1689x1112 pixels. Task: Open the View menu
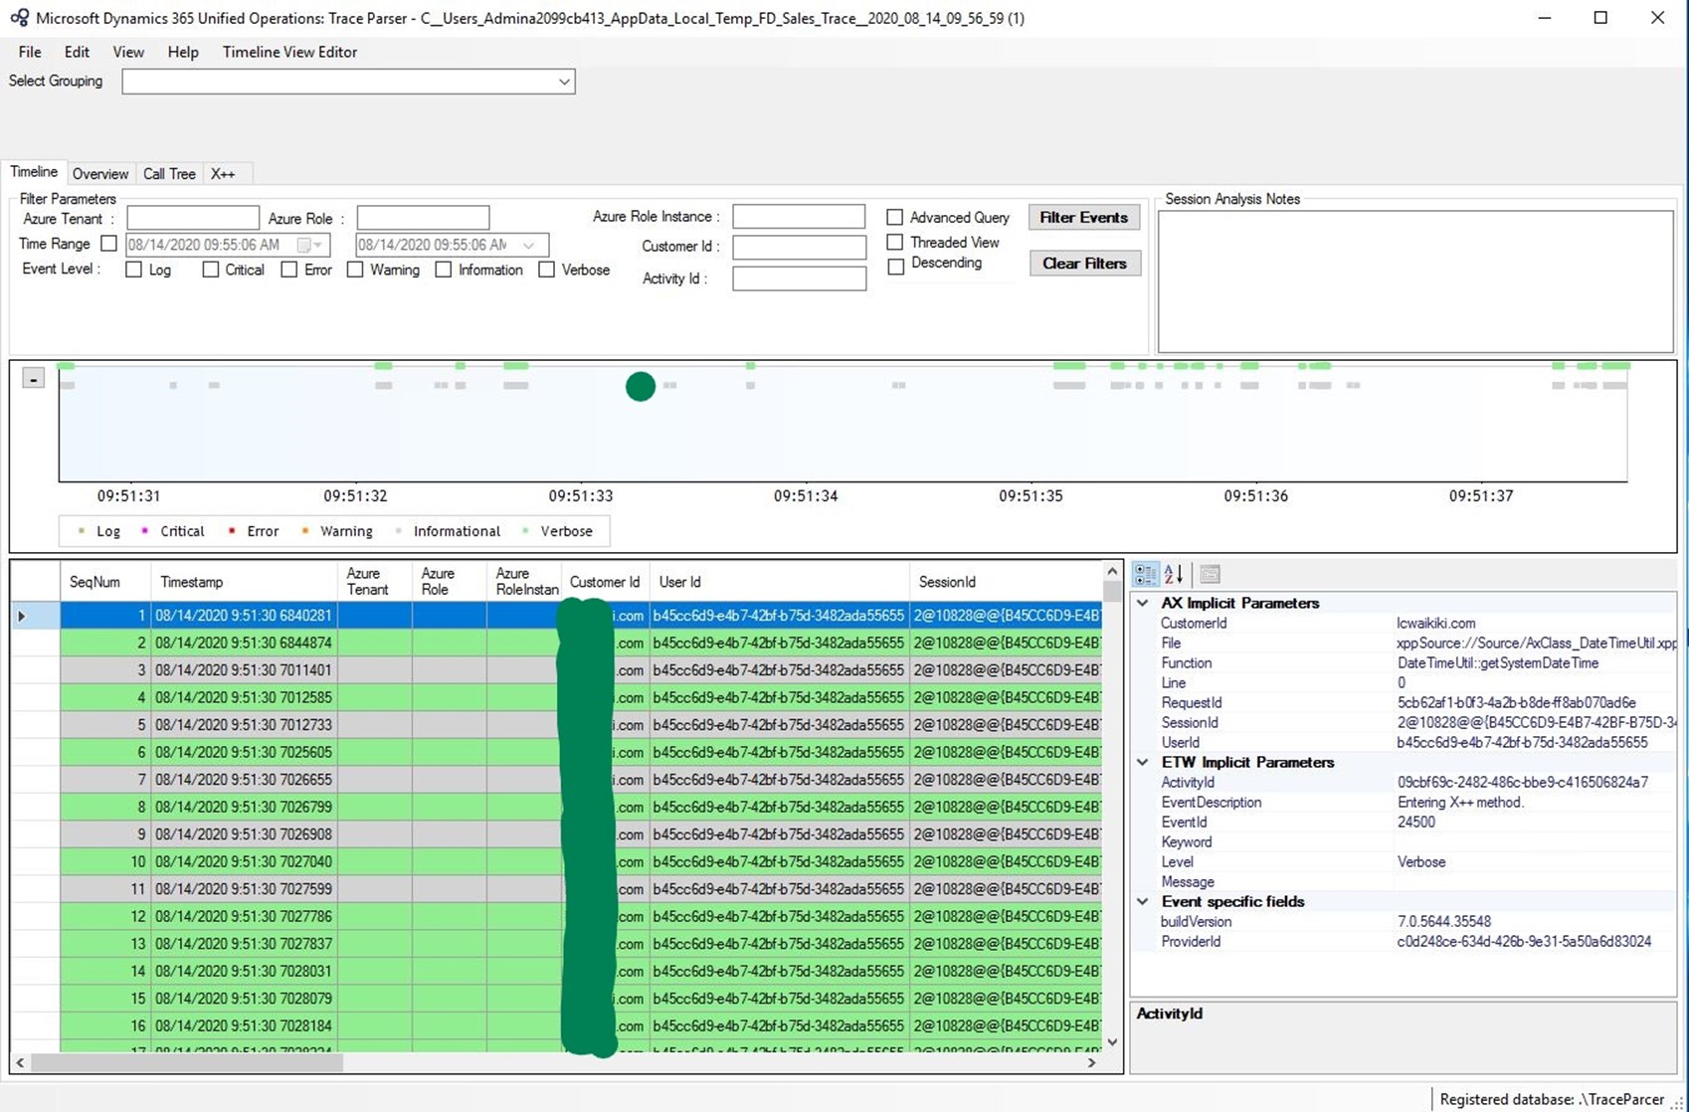128,52
